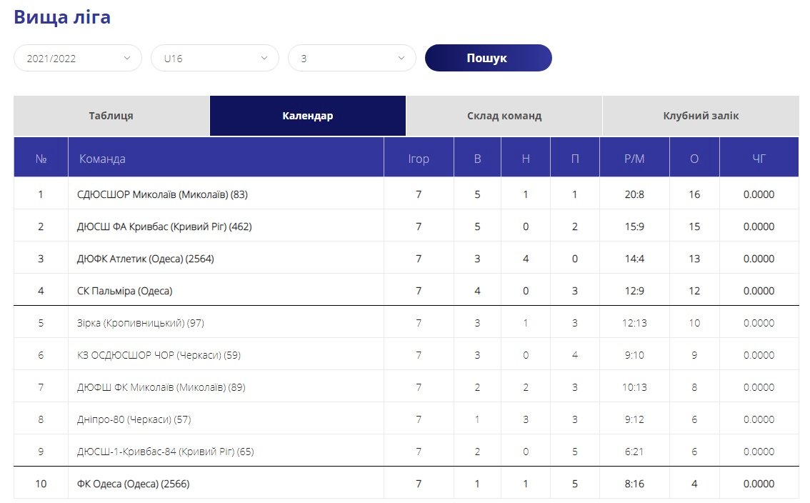This screenshot has height=503, width=810.
Task: Open the Склад команд tab
Action: pyautogui.click(x=504, y=116)
